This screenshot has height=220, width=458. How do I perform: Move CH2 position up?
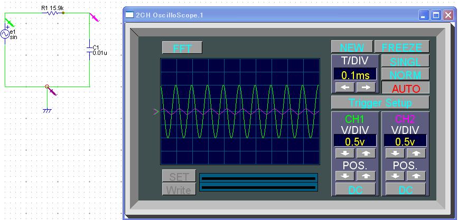tap(416, 176)
